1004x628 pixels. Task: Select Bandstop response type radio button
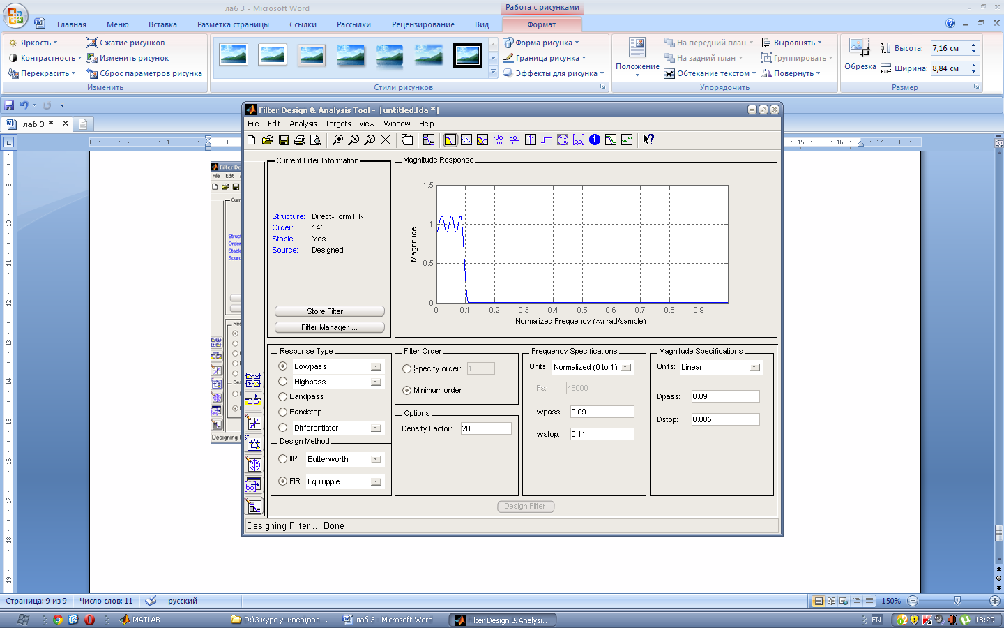coord(283,412)
